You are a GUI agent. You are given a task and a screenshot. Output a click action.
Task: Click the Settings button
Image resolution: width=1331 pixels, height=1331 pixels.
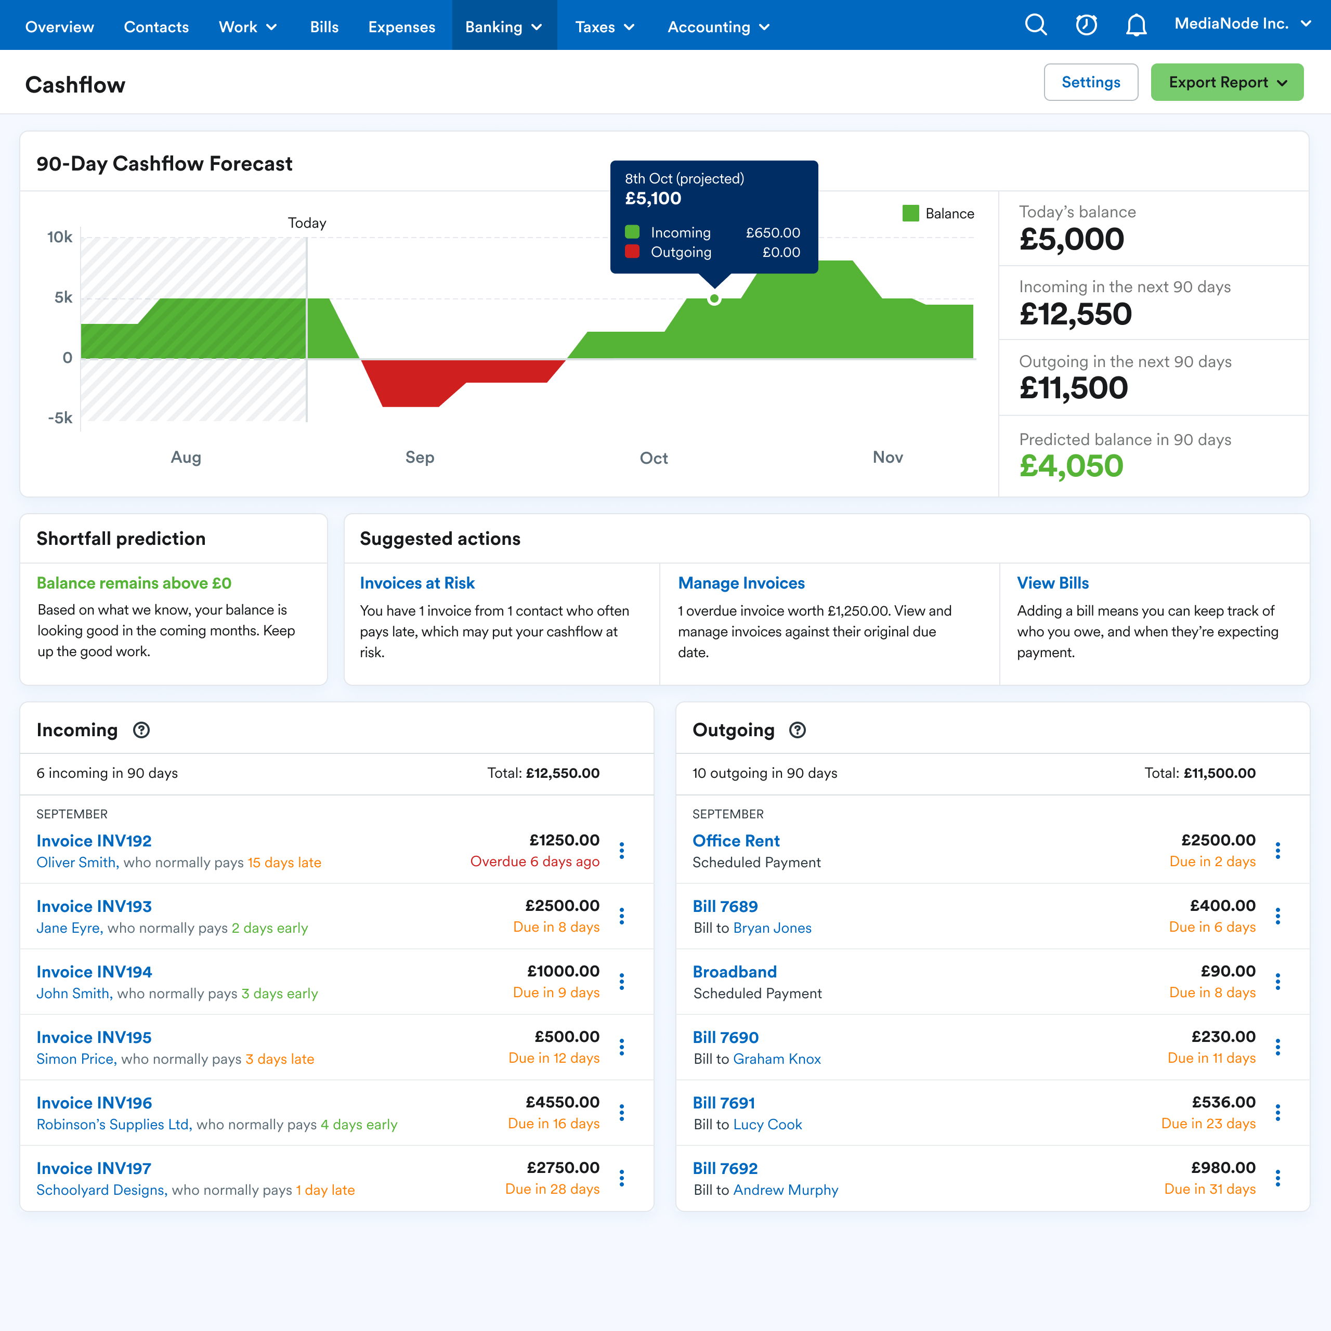tap(1091, 83)
